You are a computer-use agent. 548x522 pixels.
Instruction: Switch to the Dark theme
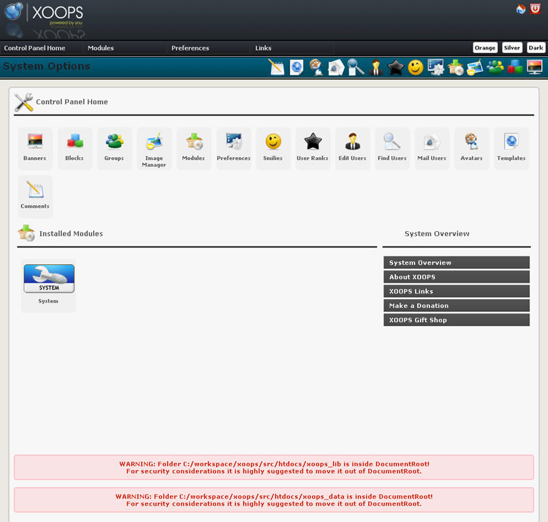pyautogui.click(x=536, y=47)
